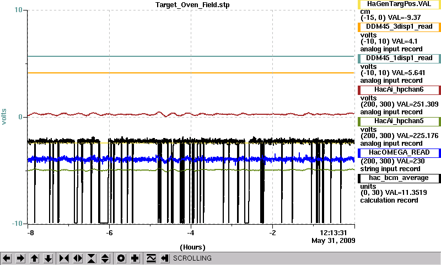This screenshot has height=265, width=441.
Task: Click the 'May 31, 2009' date label
Action: point(334,241)
